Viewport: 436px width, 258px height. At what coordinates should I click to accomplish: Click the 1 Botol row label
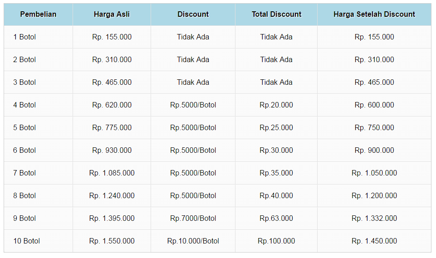click(x=24, y=37)
